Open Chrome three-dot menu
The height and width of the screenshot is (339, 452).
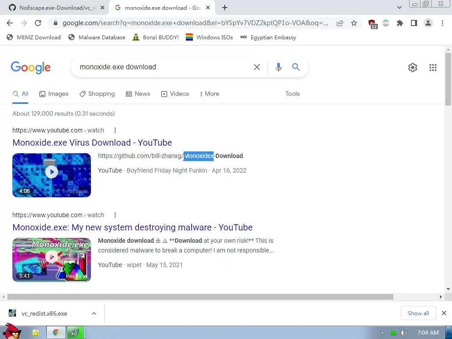click(x=442, y=23)
